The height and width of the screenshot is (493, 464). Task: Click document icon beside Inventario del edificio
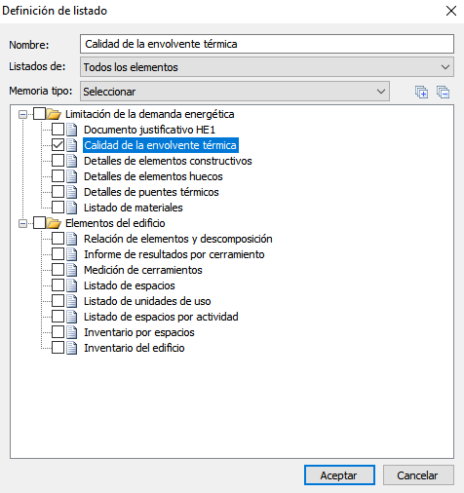click(72, 348)
